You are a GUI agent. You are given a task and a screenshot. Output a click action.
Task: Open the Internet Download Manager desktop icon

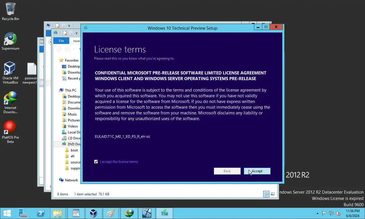[11, 103]
